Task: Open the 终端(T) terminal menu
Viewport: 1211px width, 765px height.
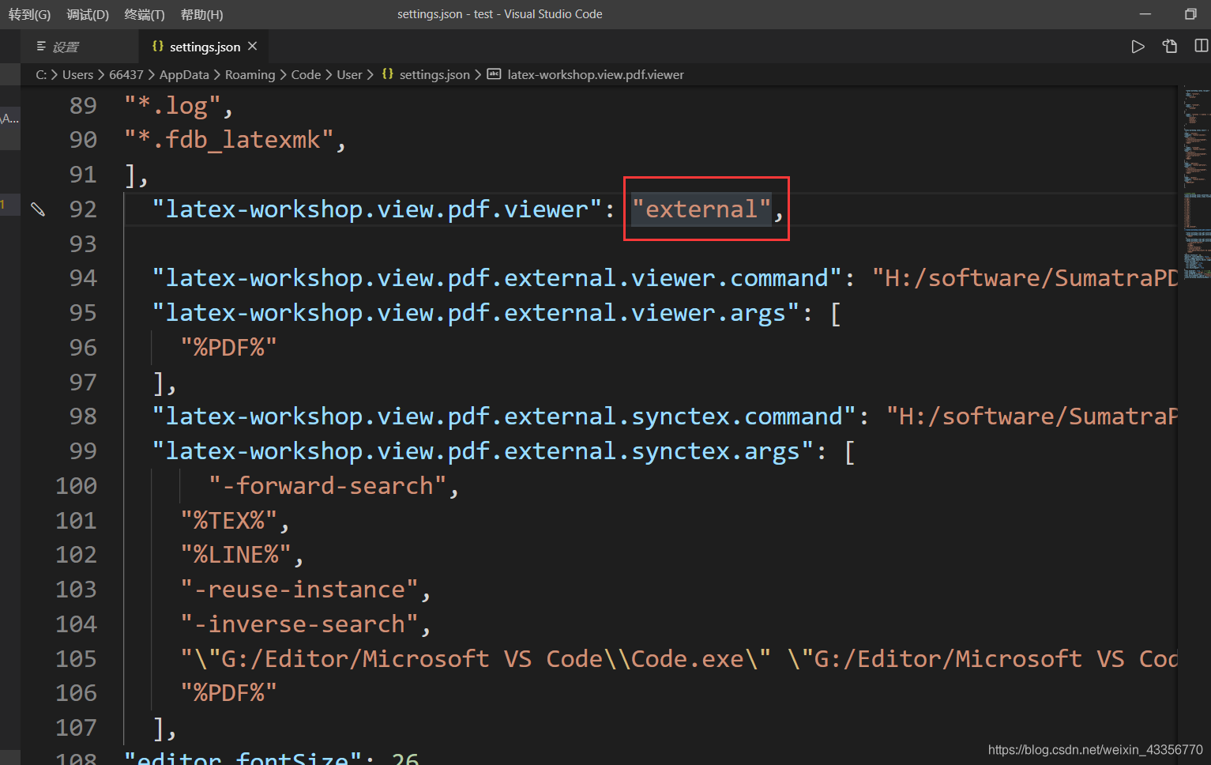Action: (x=145, y=14)
